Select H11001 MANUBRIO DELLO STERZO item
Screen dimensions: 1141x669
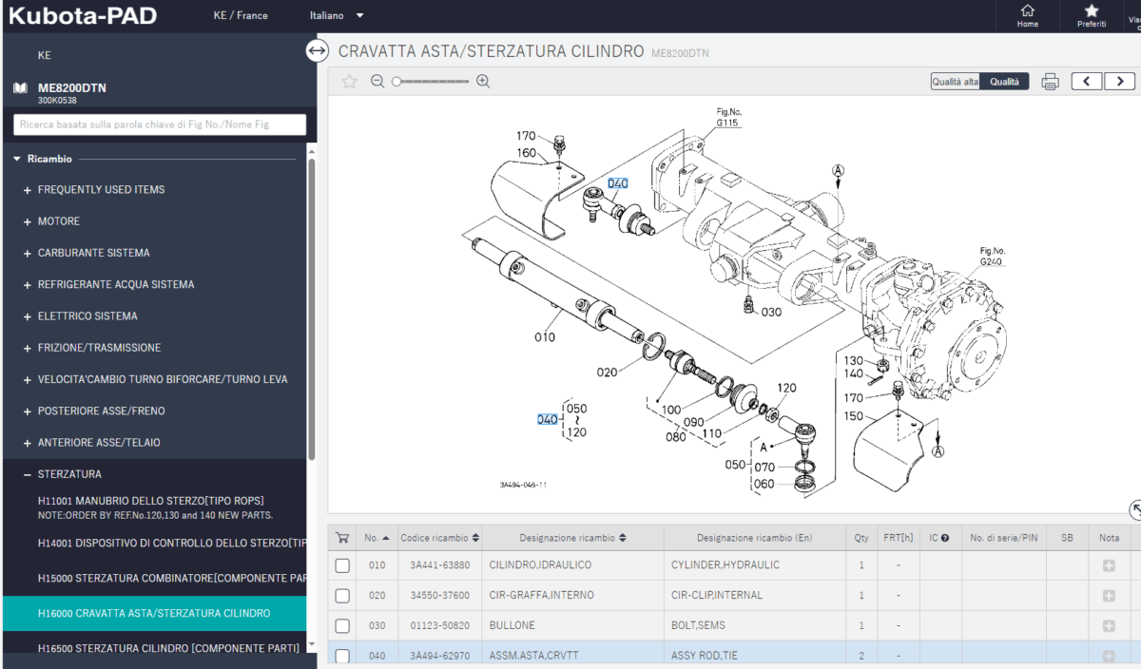[x=150, y=501]
